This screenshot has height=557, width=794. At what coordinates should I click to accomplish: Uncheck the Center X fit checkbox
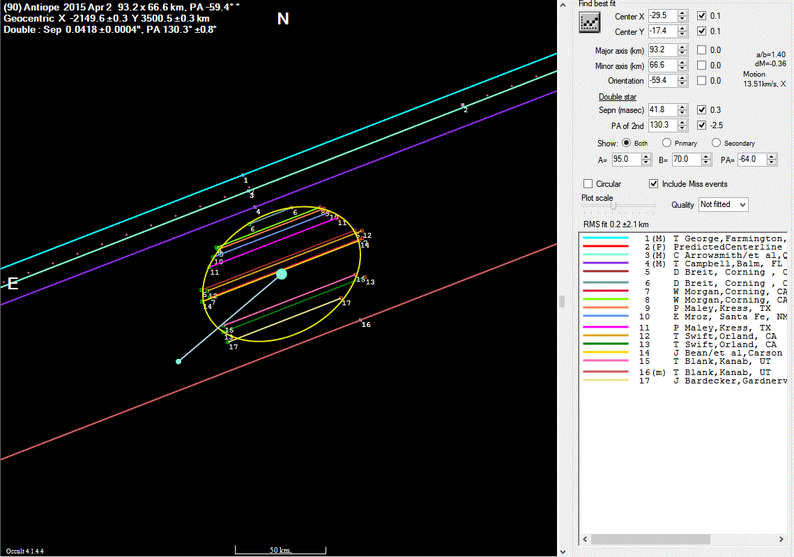click(701, 16)
